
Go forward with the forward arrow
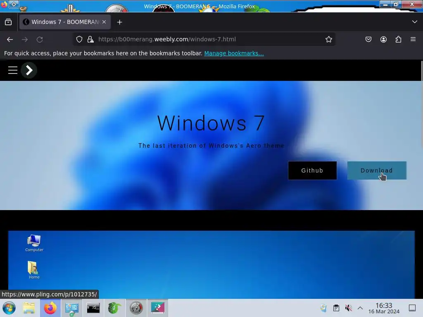click(25, 40)
